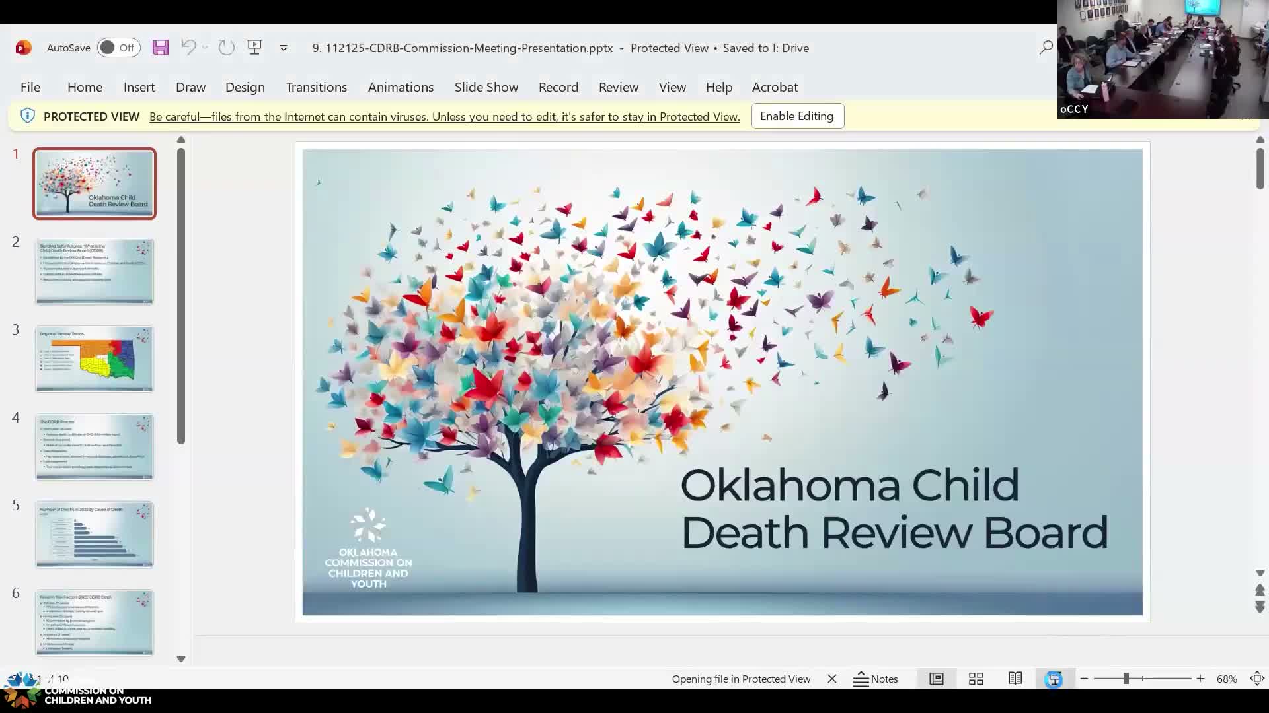Switch to Slide Sorter view in status bar
The height and width of the screenshot is (713, 1269).
point(976,679)
